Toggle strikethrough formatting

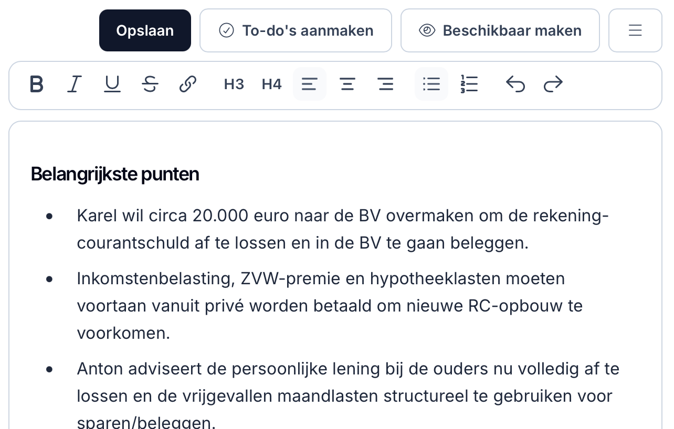point(150,84)
